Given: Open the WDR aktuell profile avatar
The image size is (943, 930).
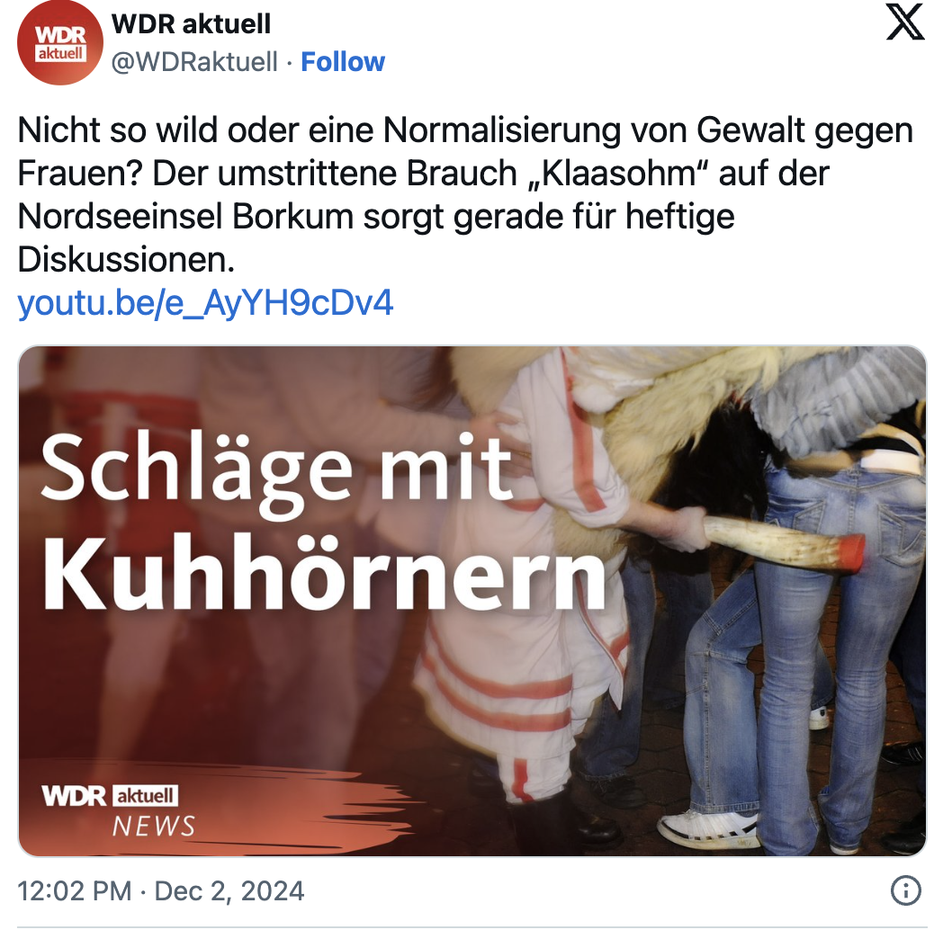Looking at the screenshot, I should point(59,42).
